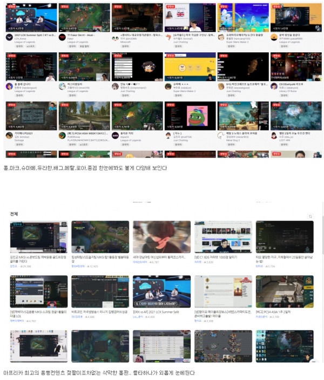The width and height of the screenshot is (324, 380).
Task: Open '[DRX vs AF] 2021 LCK Summer Split' title
Action: tap(156, 312)
